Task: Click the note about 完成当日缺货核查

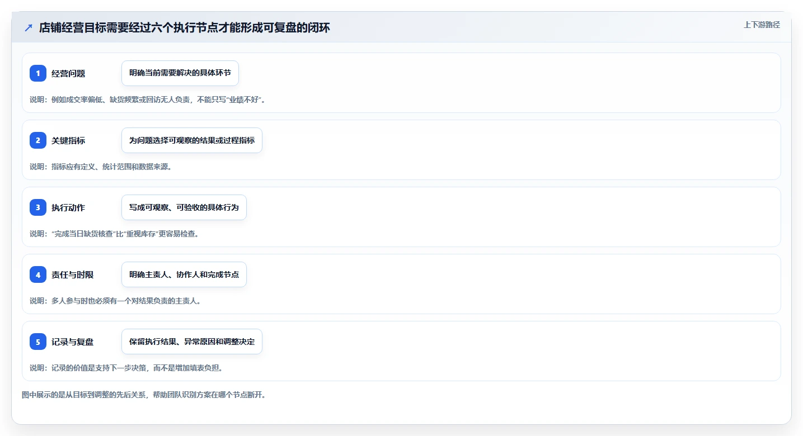Action: pos(114,234)
